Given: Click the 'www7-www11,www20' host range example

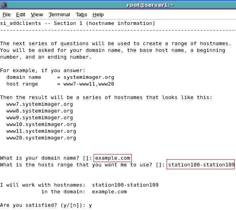Looking at the screenshot, I should click(x=89, y=84).
